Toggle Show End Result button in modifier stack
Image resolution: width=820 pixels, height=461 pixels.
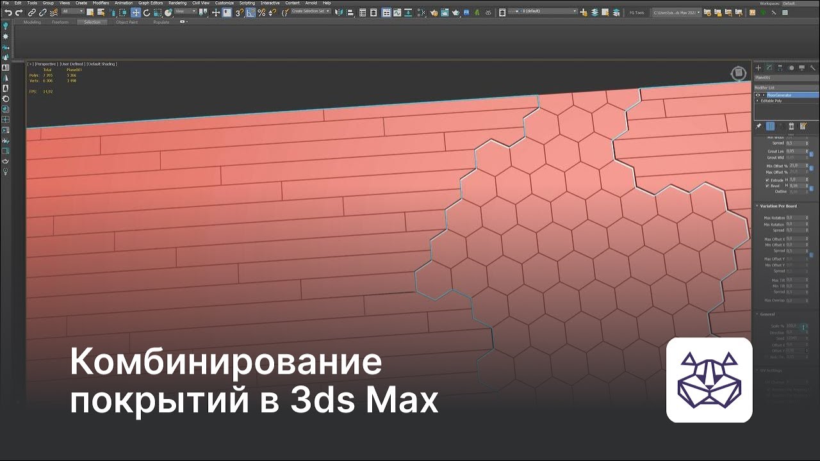click(x=770, y=126)
